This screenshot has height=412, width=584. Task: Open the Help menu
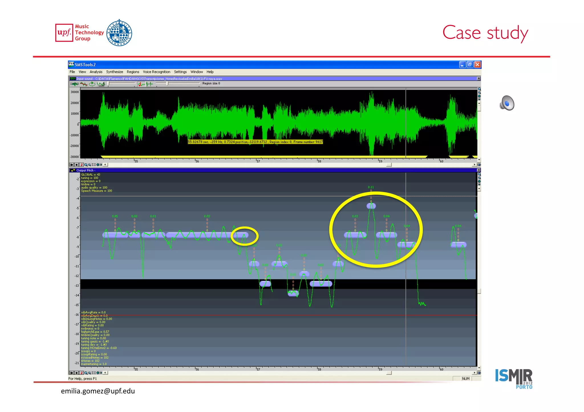(210, 72)
